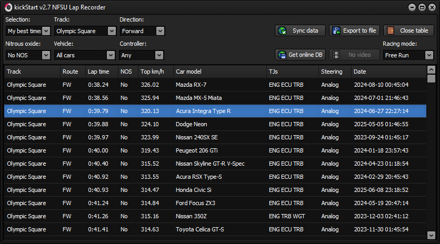Click the Sync data button
The height and width of the screenshot is (244, 440).
pos(300,30)
